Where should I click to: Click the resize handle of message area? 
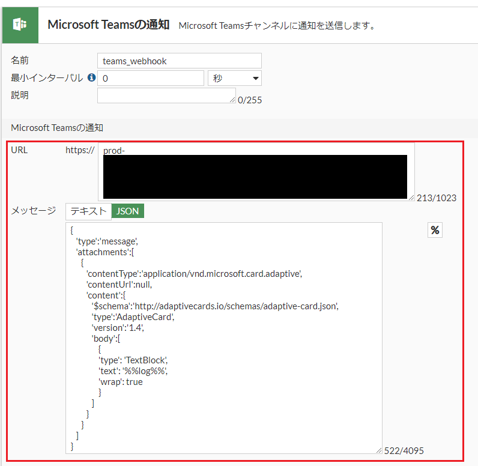coord(379,450)
